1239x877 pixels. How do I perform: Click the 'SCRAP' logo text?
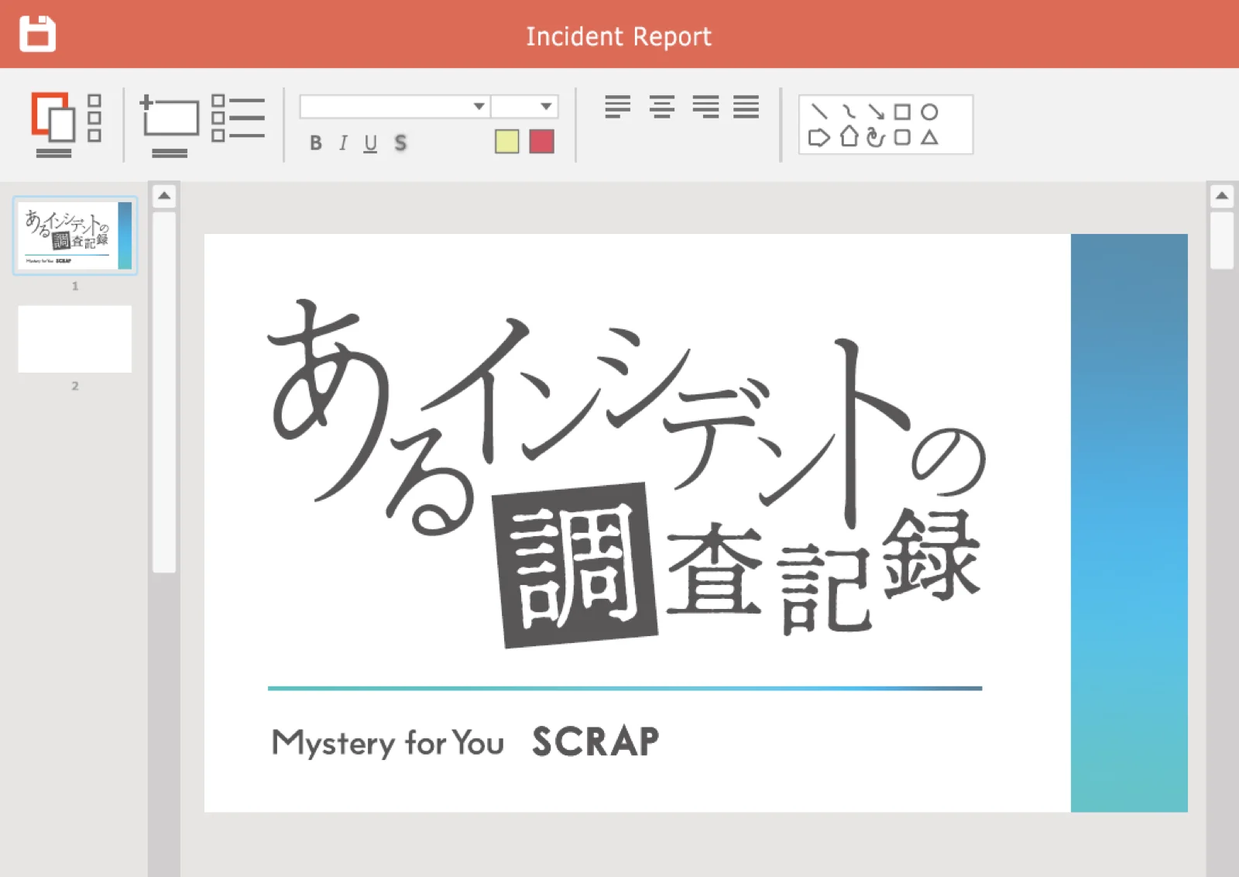point(595,741)
